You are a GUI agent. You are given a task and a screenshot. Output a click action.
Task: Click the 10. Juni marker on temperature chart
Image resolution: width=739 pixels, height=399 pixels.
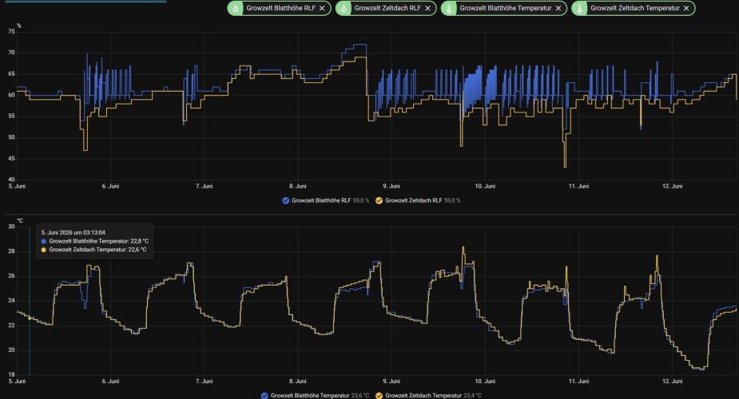[485, 381]
